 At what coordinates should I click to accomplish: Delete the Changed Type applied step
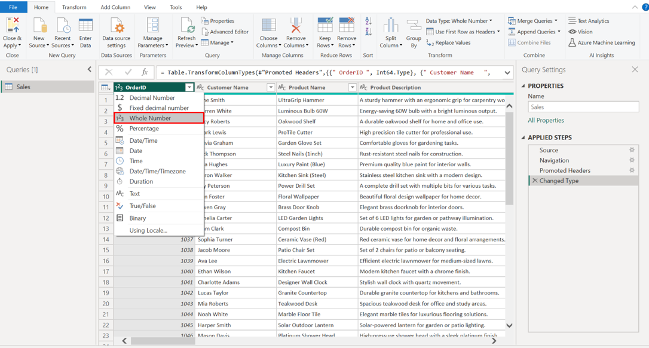point(535,181)
